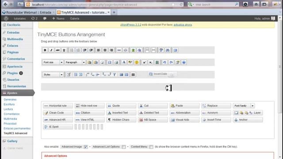283x159 pixels.
Task: Click the page vertical scrollbar
Action: click(280, 66)
